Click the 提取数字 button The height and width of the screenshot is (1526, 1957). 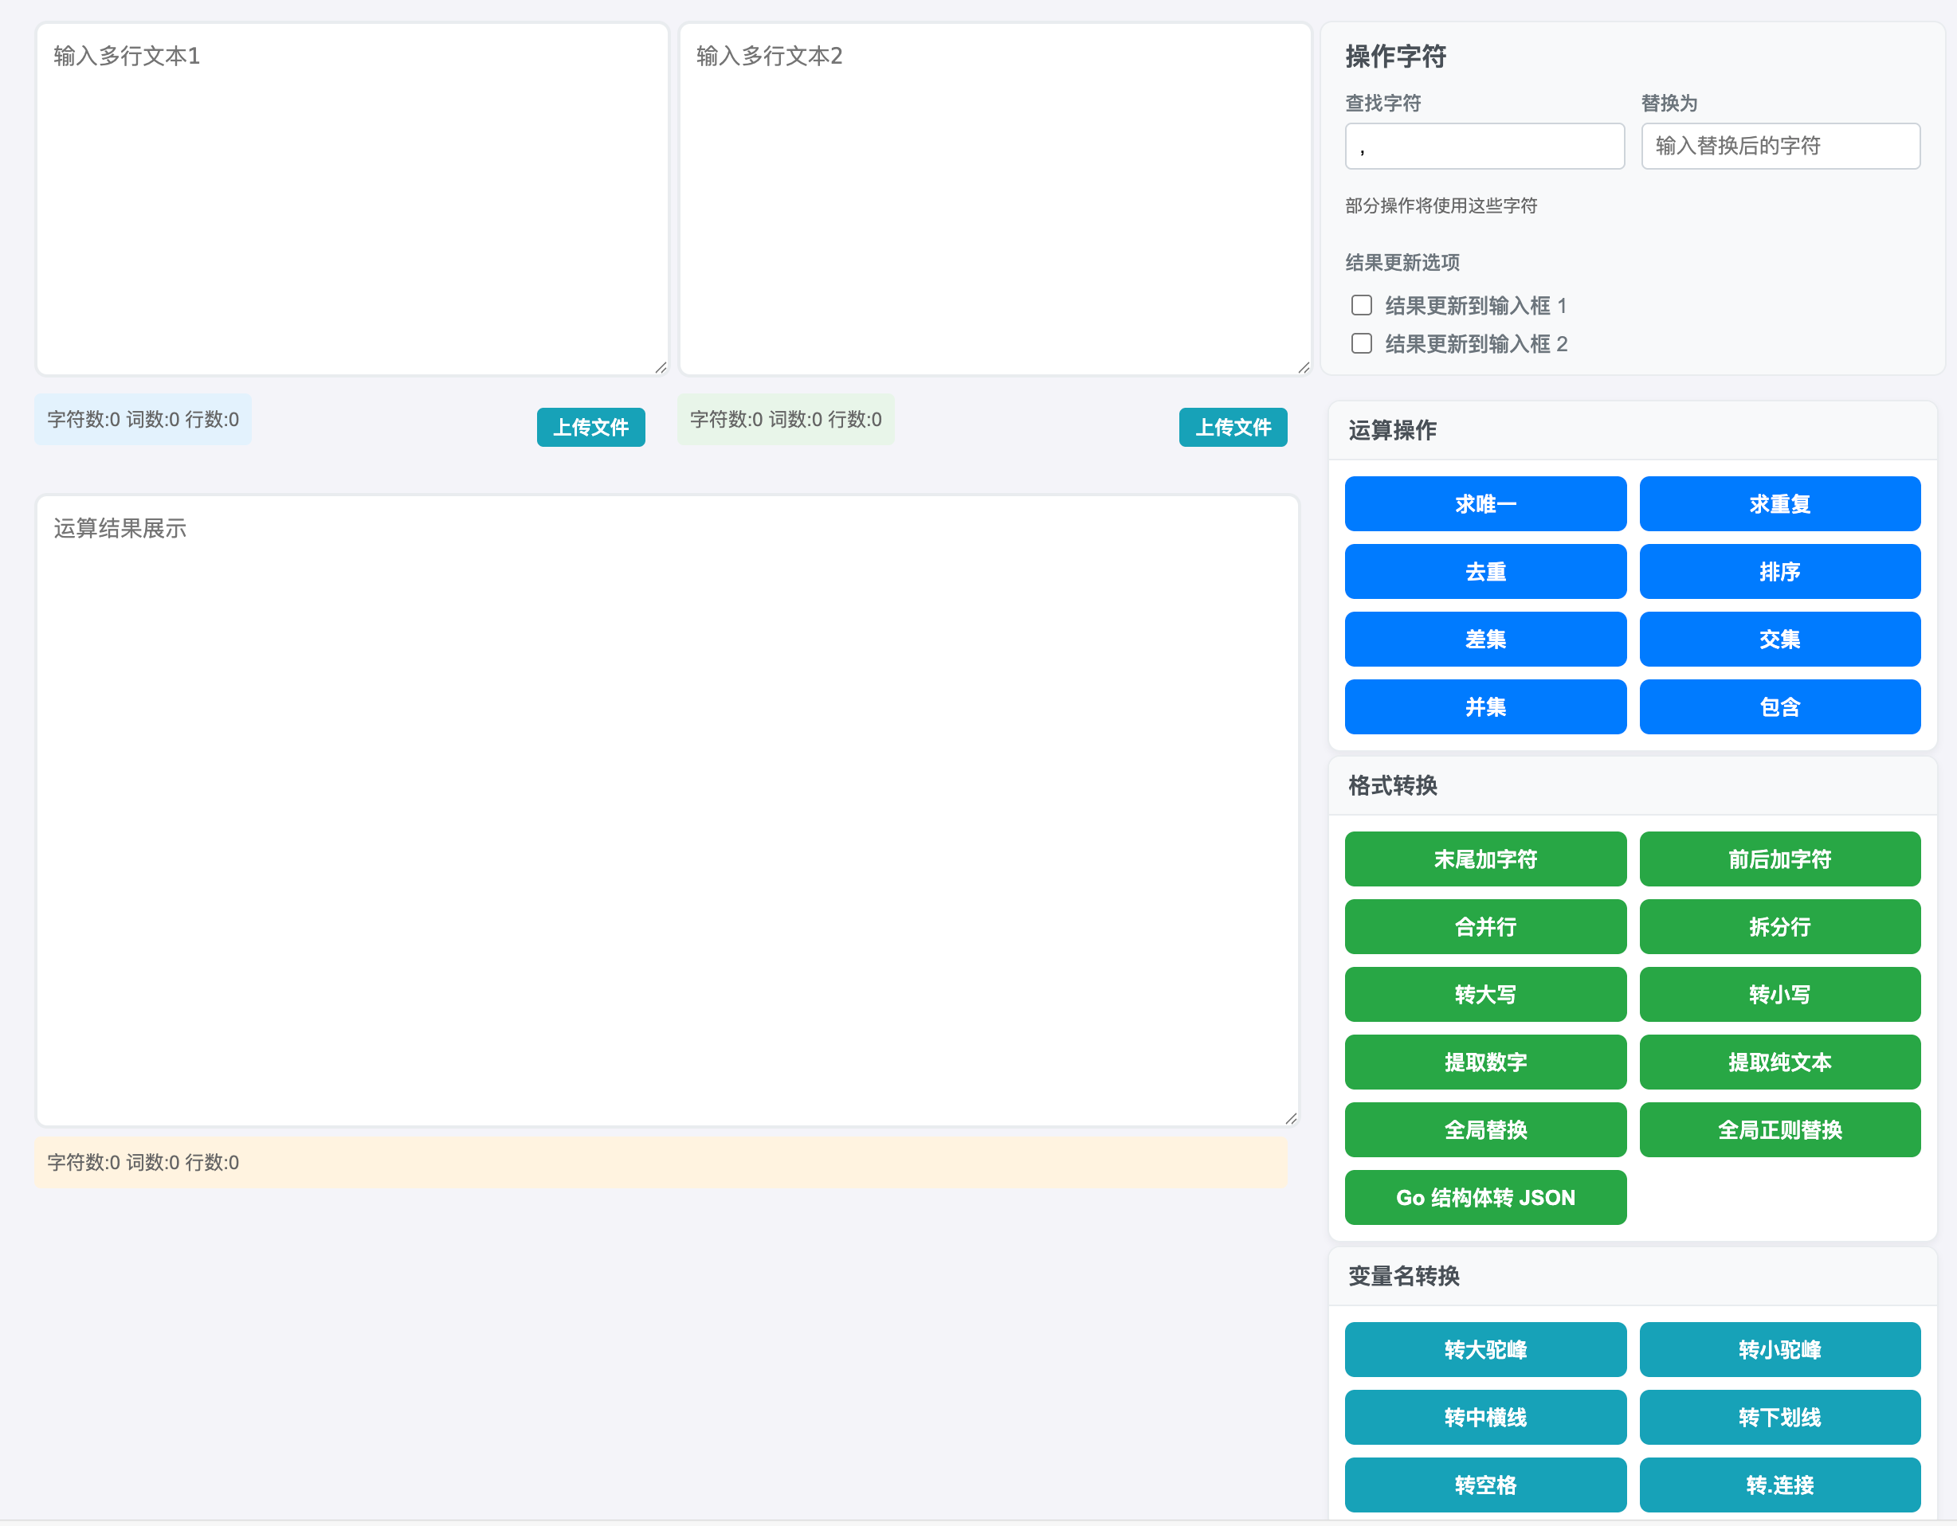(1484, 1062)
